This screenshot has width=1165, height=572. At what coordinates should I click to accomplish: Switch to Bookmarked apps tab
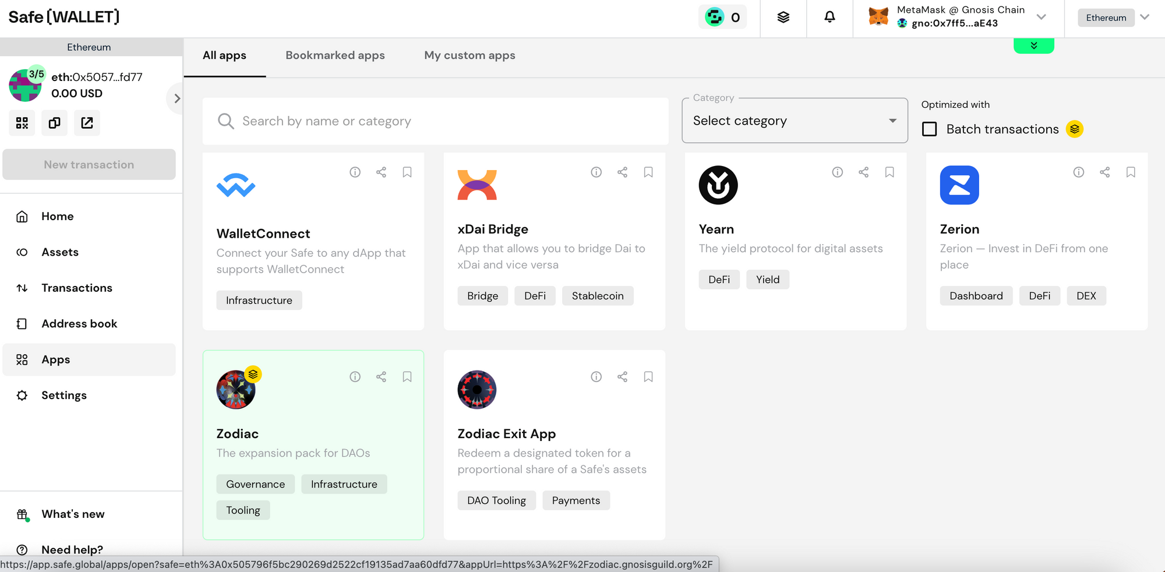pyautogui.click(x=335, y=55)
